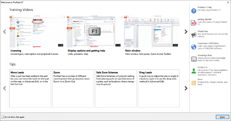Click the 'Units, precision, help' description

[78, 54]
